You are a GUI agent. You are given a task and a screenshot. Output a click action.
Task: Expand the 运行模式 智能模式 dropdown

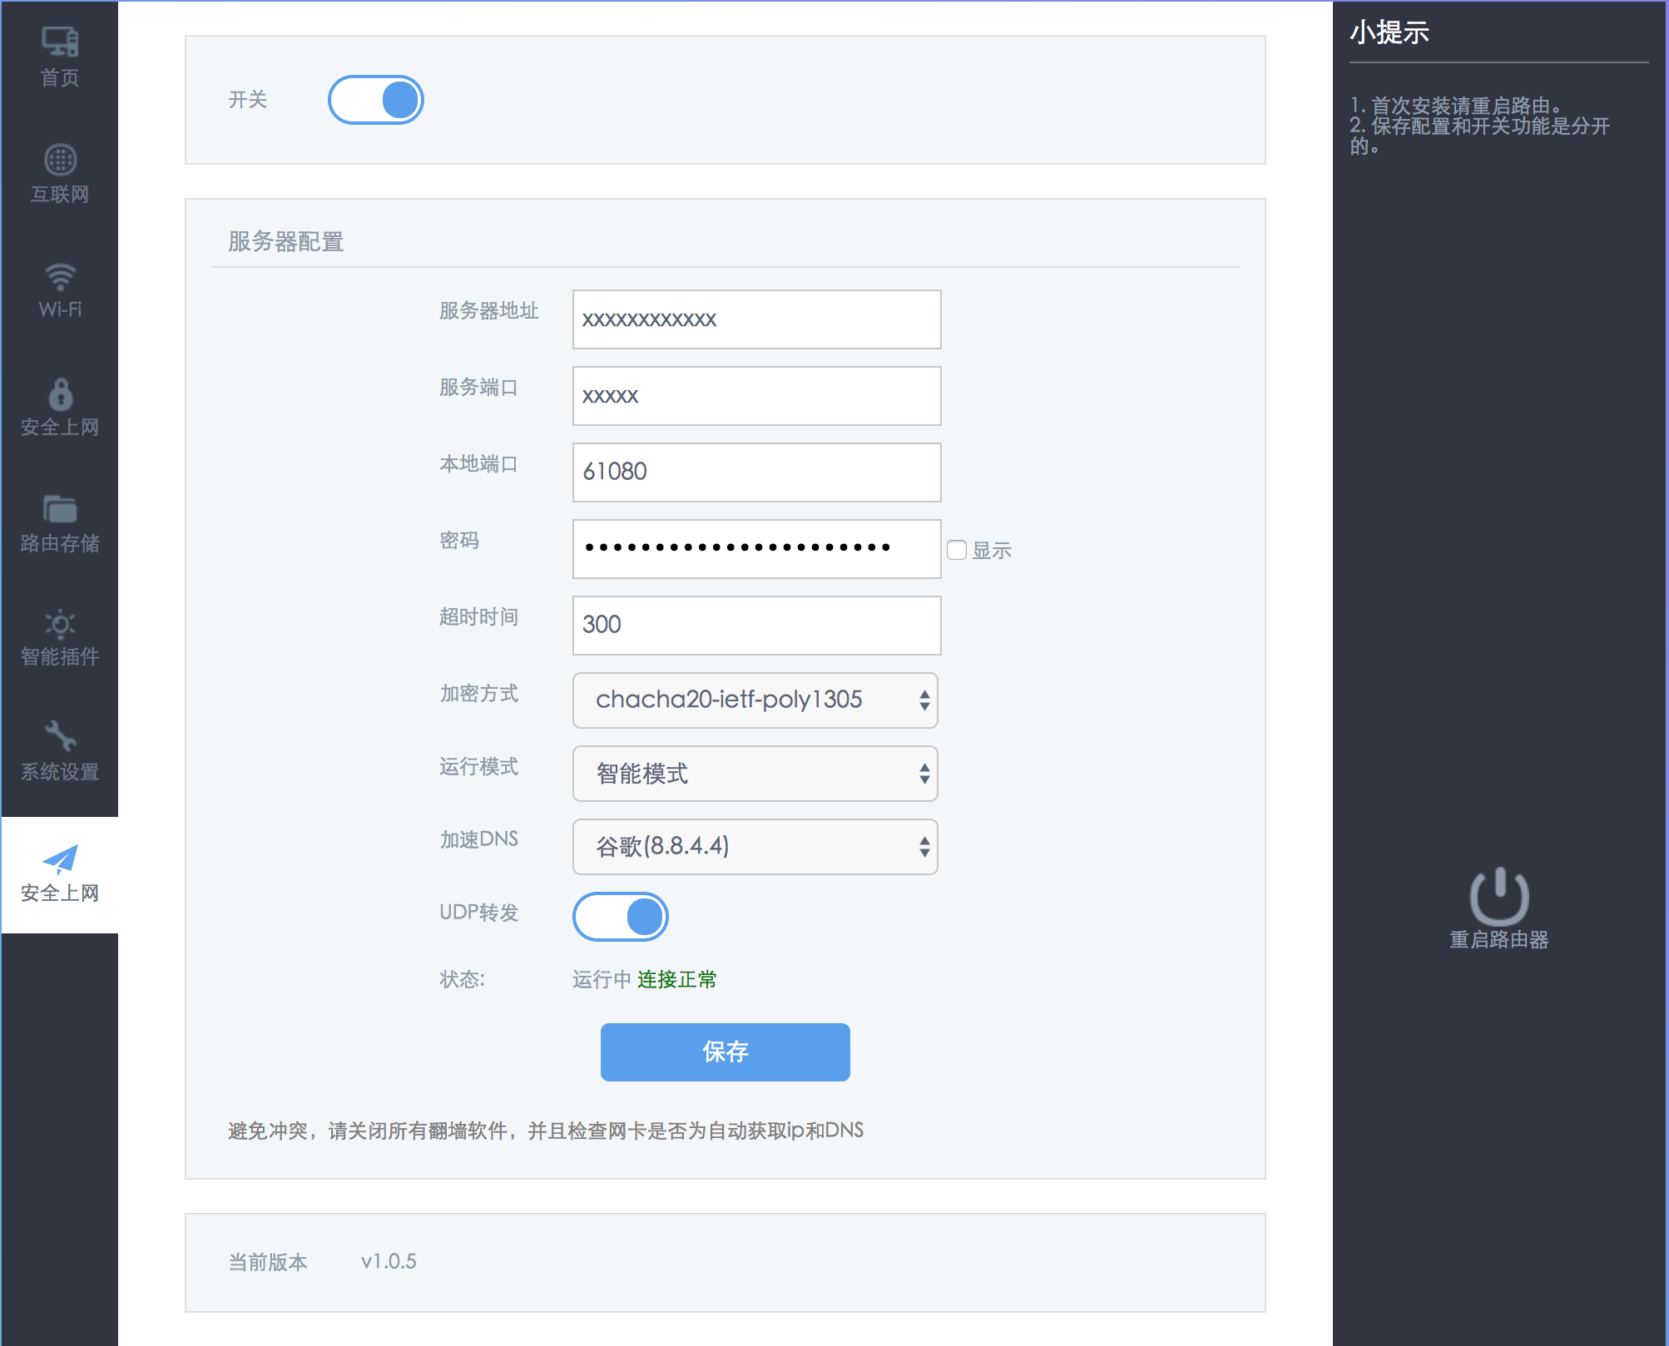click(755, 774)
